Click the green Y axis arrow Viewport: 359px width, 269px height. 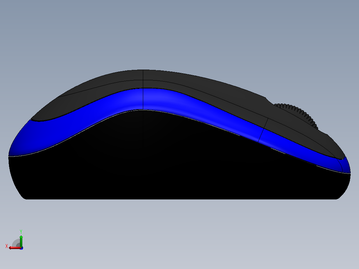(x=21, y=241)
